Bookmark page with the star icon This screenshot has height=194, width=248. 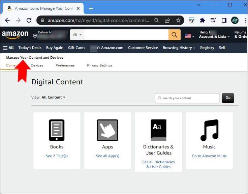pyautogui.click(x=178, y=20)
